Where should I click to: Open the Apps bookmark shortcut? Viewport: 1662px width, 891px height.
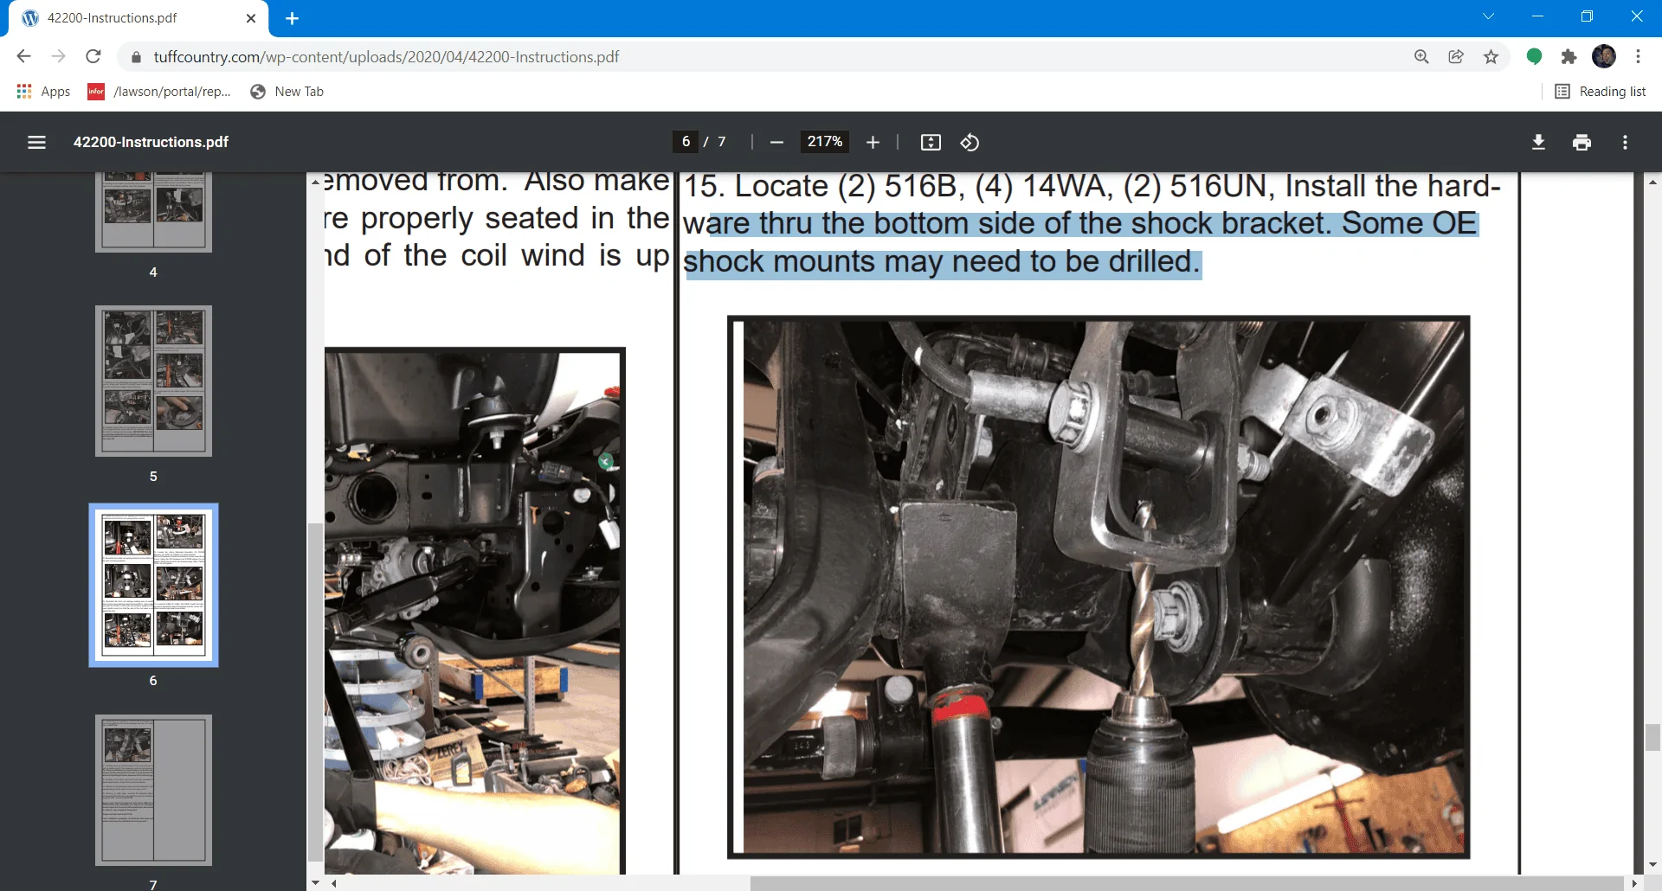click(43, 92)
